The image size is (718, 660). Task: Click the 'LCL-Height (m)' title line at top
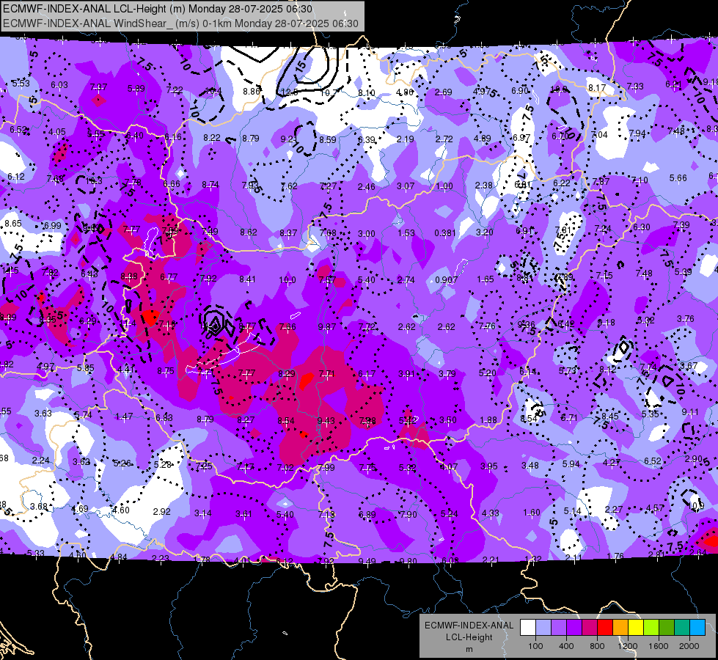[158, 9]
